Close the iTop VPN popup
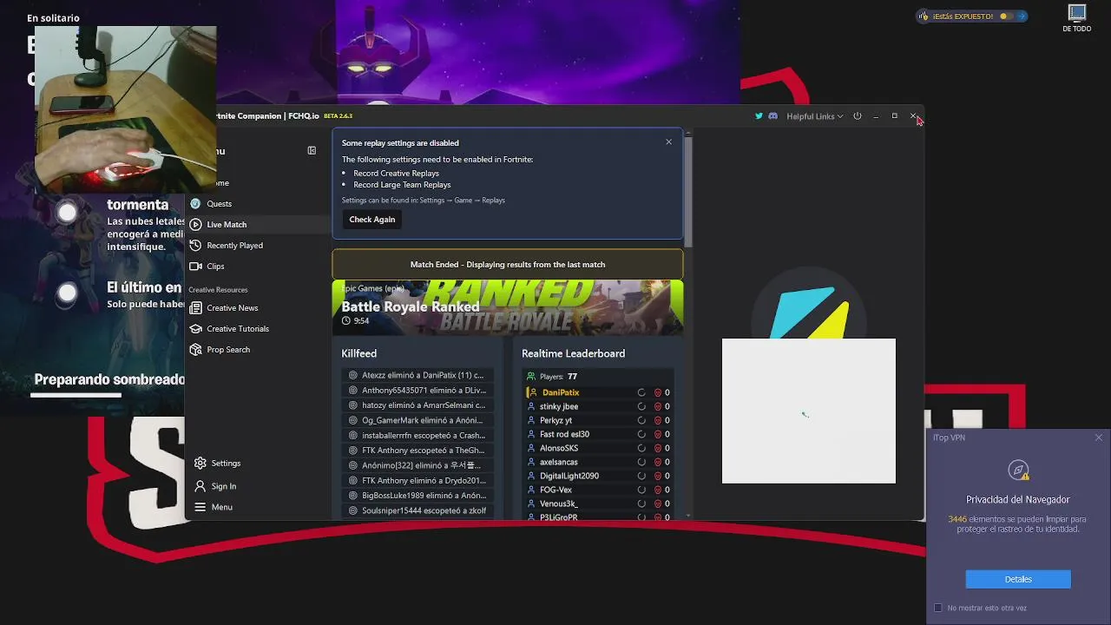This screenshot has width=1111, height=625. (1098, 437)
